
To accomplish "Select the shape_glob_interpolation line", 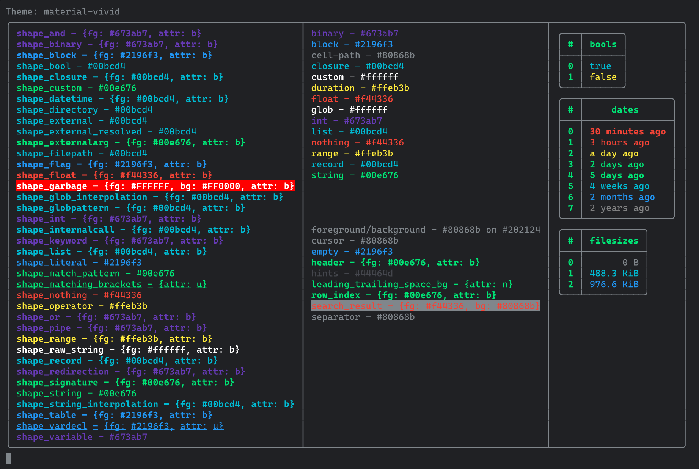I will (x=150, y=197).
